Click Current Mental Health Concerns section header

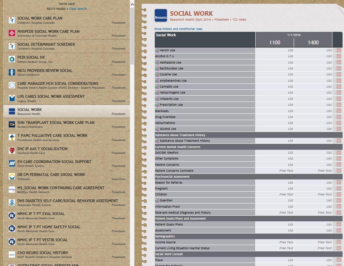248,147
